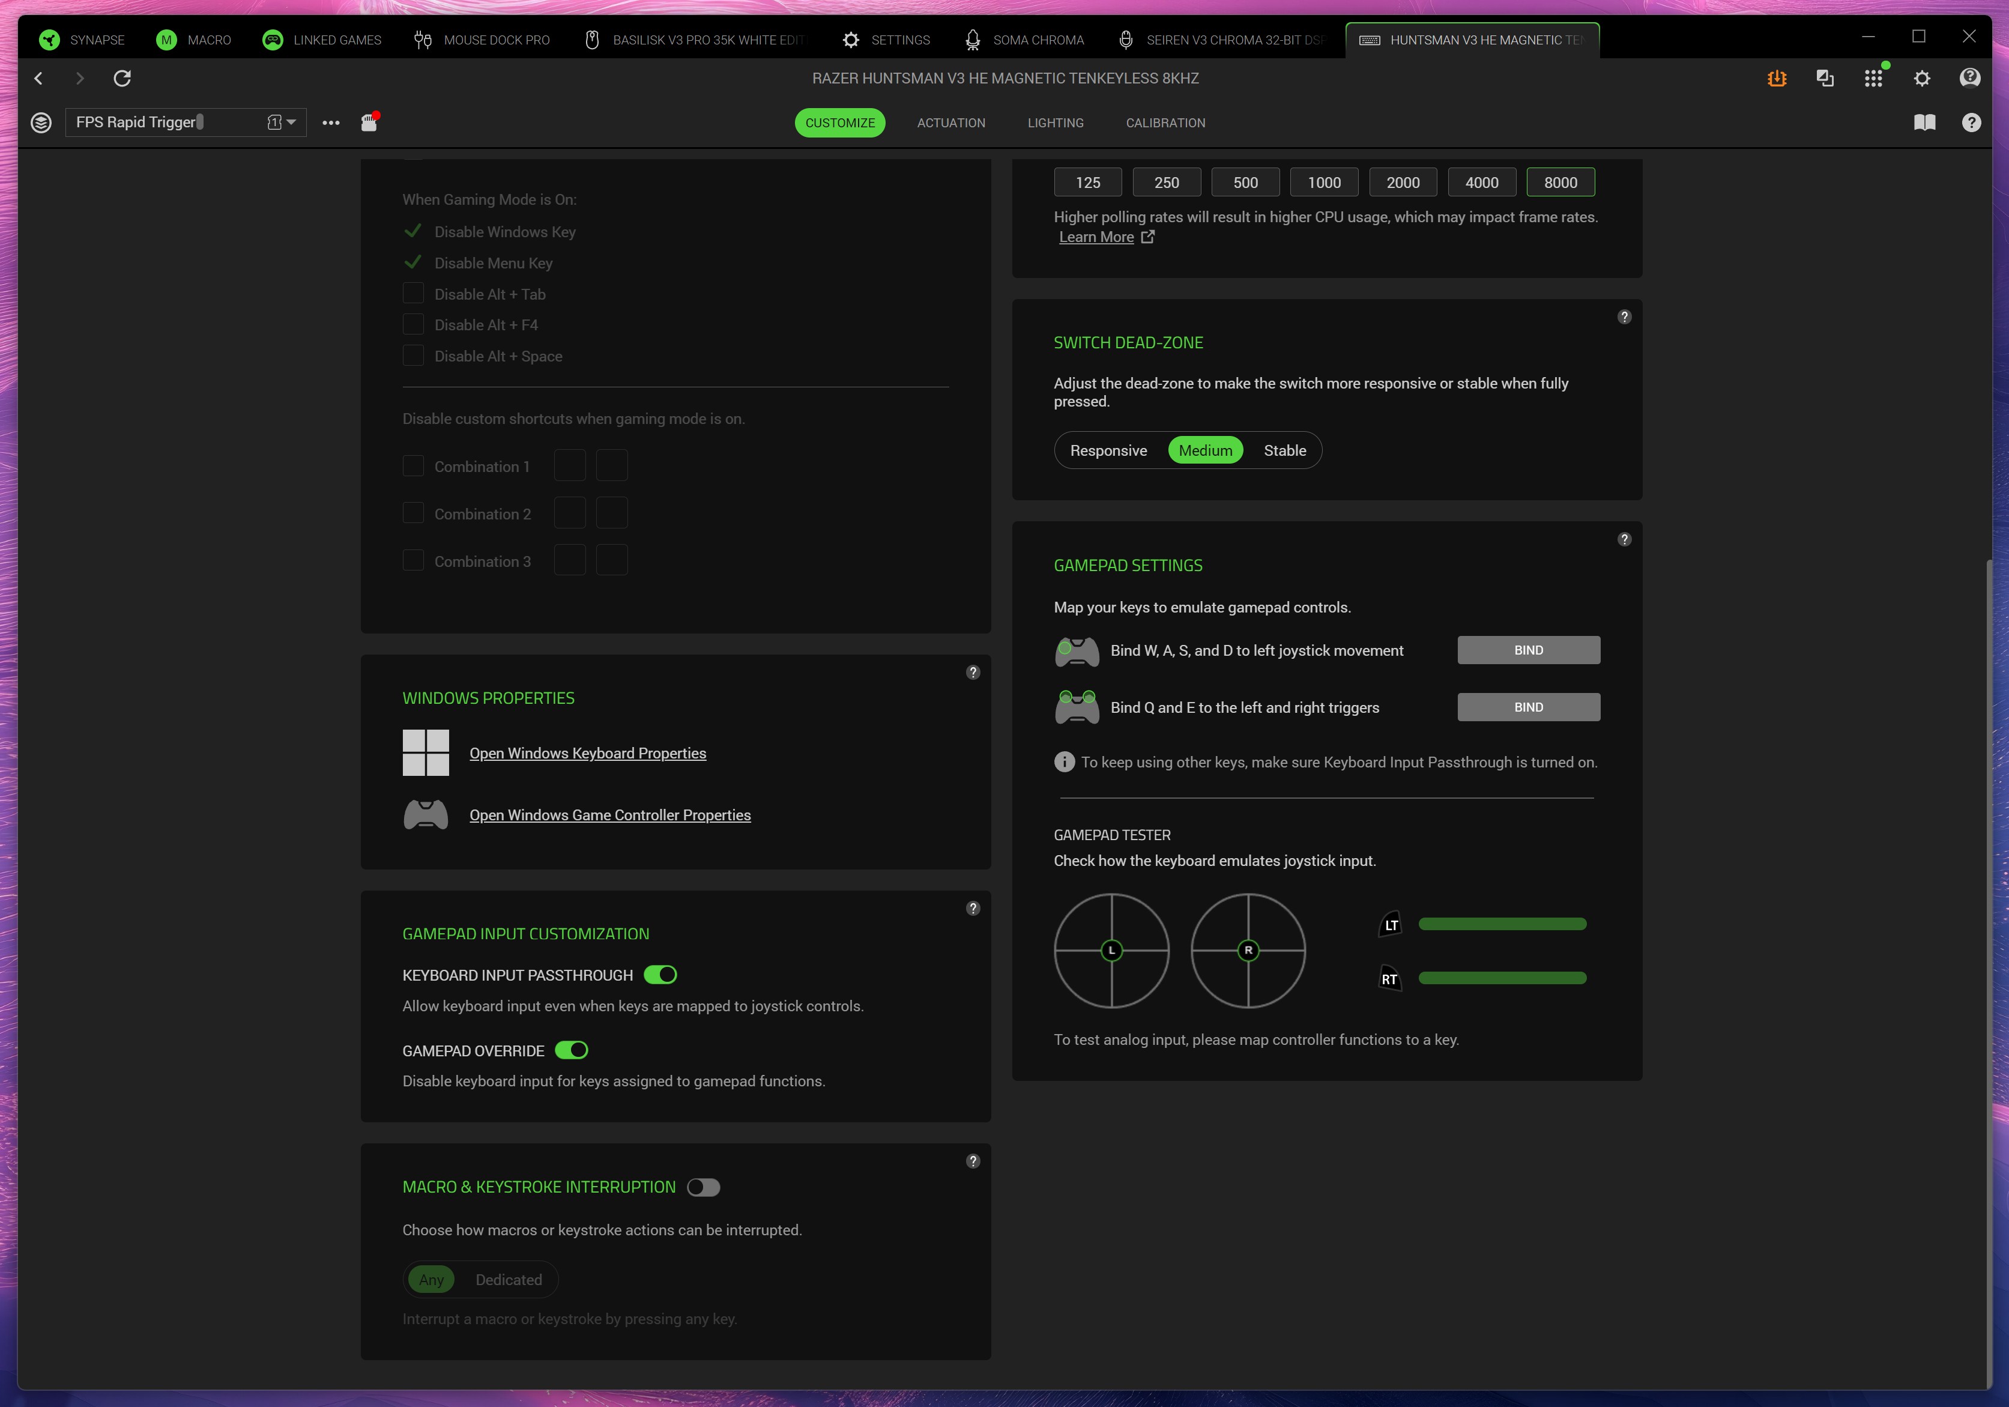
Task: Expand the FPS Rapid Trigger profile dropdown
Action: click(x=291, y=123)
